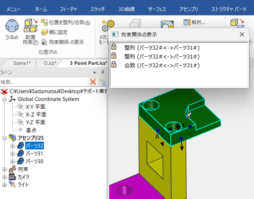Collapse the アセンブリ25 node
Screen dimensions: 254x199
coord(4,138)
